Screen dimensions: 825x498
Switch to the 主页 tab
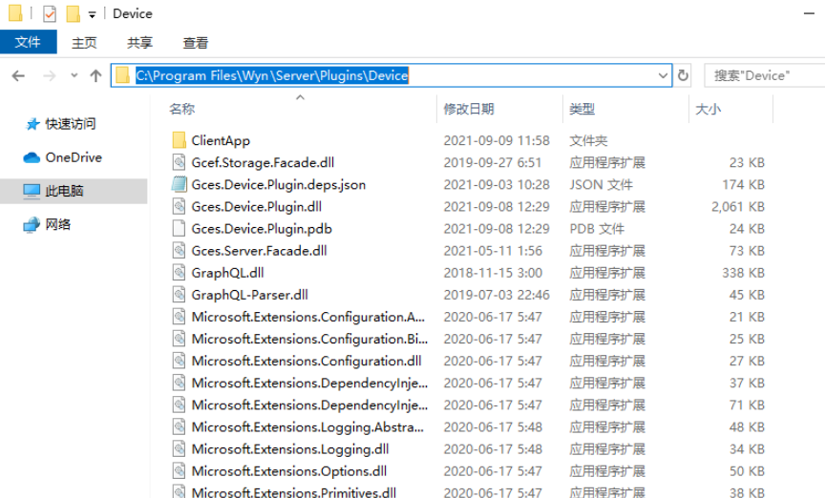click(x=84, y=43)
